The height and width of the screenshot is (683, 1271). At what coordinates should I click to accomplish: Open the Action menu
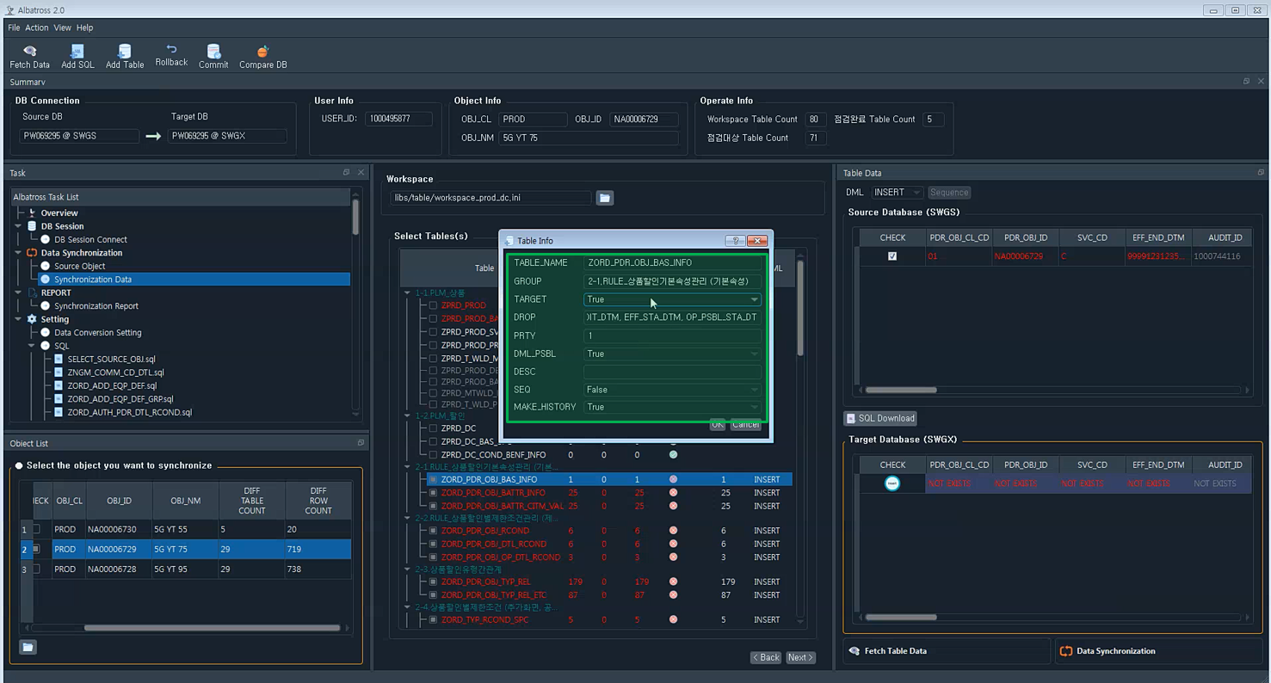(37, 28)
